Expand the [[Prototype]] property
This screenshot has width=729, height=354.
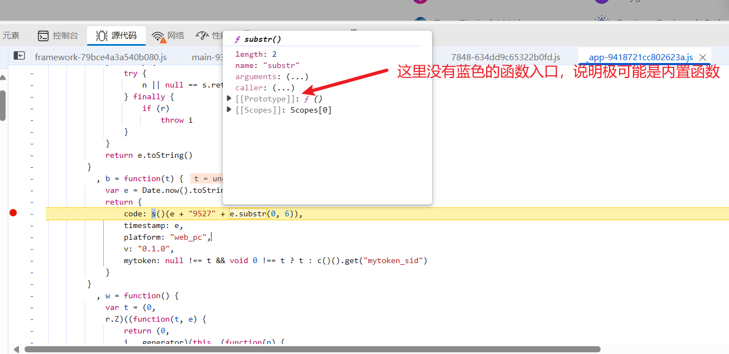click(229, 99)
